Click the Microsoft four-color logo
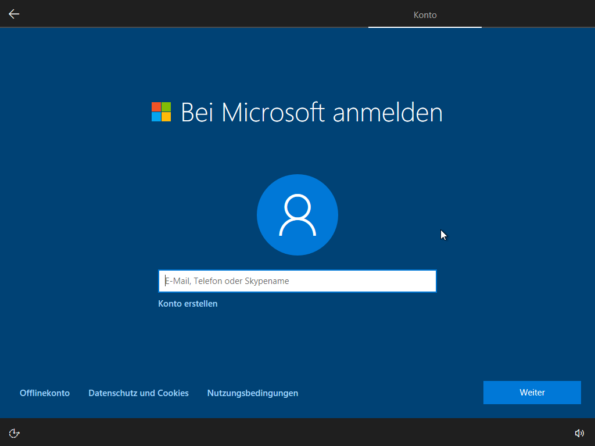The width and height of the screenshot is (595, 446). pos(162,112)
